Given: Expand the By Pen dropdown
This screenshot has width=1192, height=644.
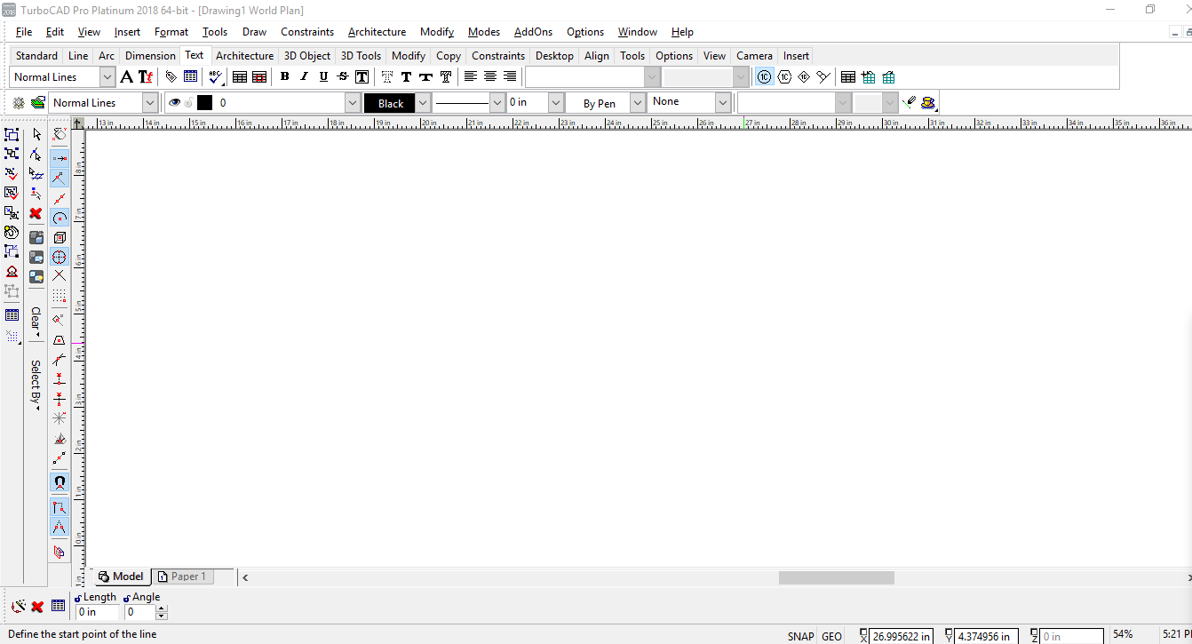Looking at the screenshot, I should pyautogui.click(x=638, y=103).
